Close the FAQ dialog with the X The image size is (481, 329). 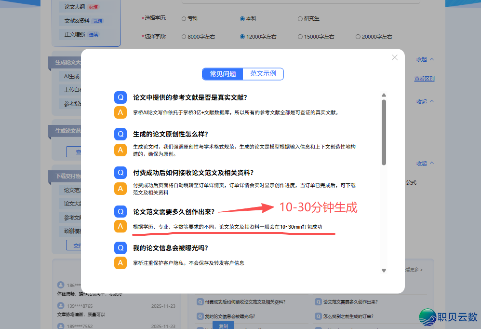[395, 58]
